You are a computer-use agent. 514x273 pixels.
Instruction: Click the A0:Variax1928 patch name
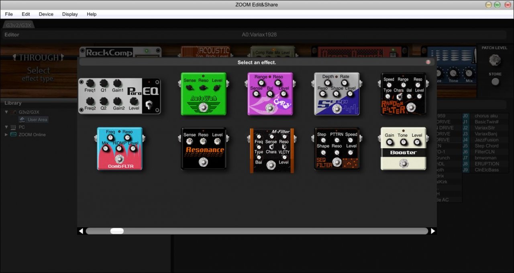pos(259,34)
